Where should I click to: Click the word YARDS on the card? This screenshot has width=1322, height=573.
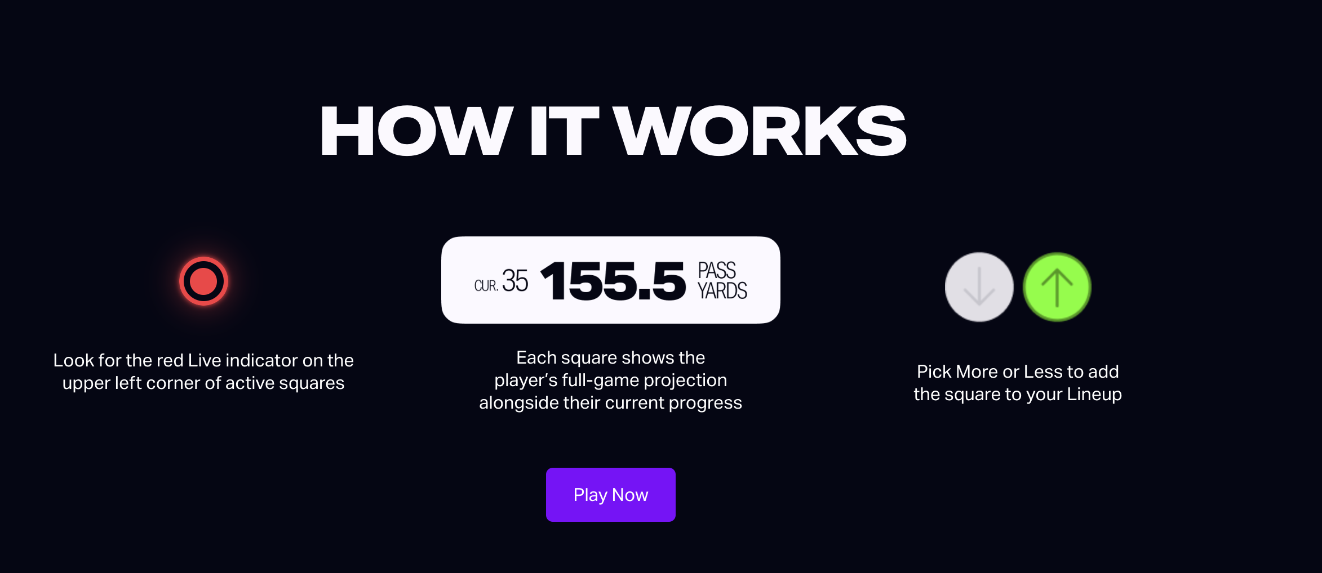click(x=722, y=291)
